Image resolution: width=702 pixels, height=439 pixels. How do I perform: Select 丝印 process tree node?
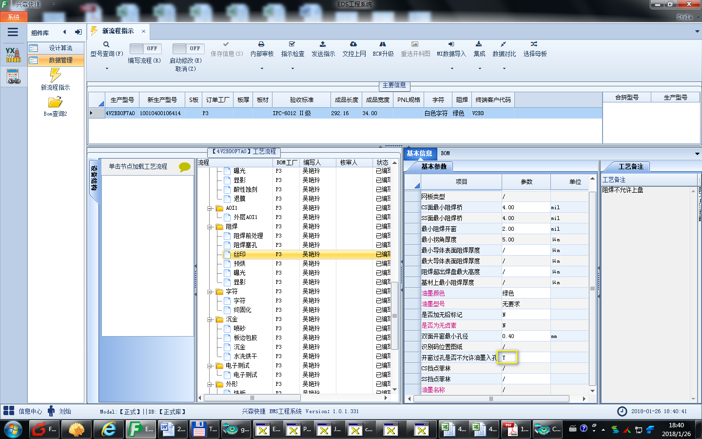(239, 254)
